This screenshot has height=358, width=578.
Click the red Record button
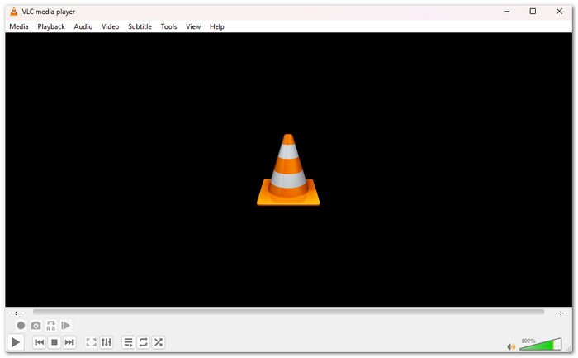tap(21, 326)
